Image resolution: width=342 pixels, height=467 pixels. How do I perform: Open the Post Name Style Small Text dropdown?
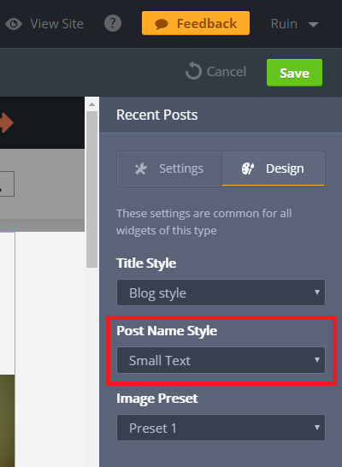click(x=221, y=360)
